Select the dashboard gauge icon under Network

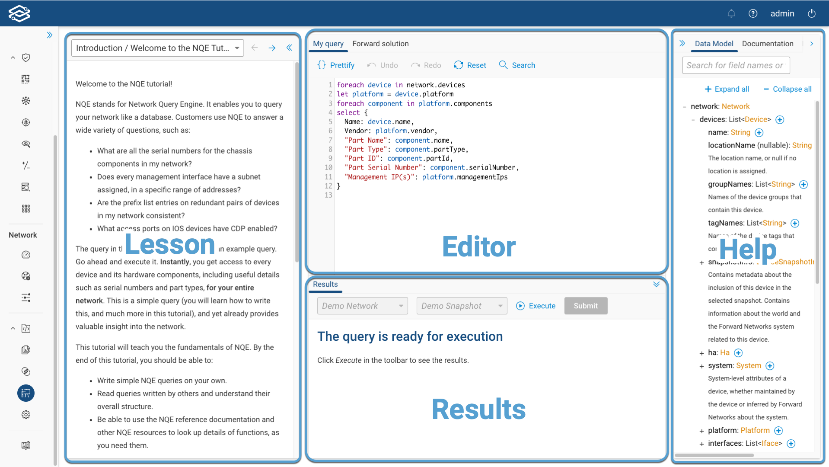tap(26, 255)
